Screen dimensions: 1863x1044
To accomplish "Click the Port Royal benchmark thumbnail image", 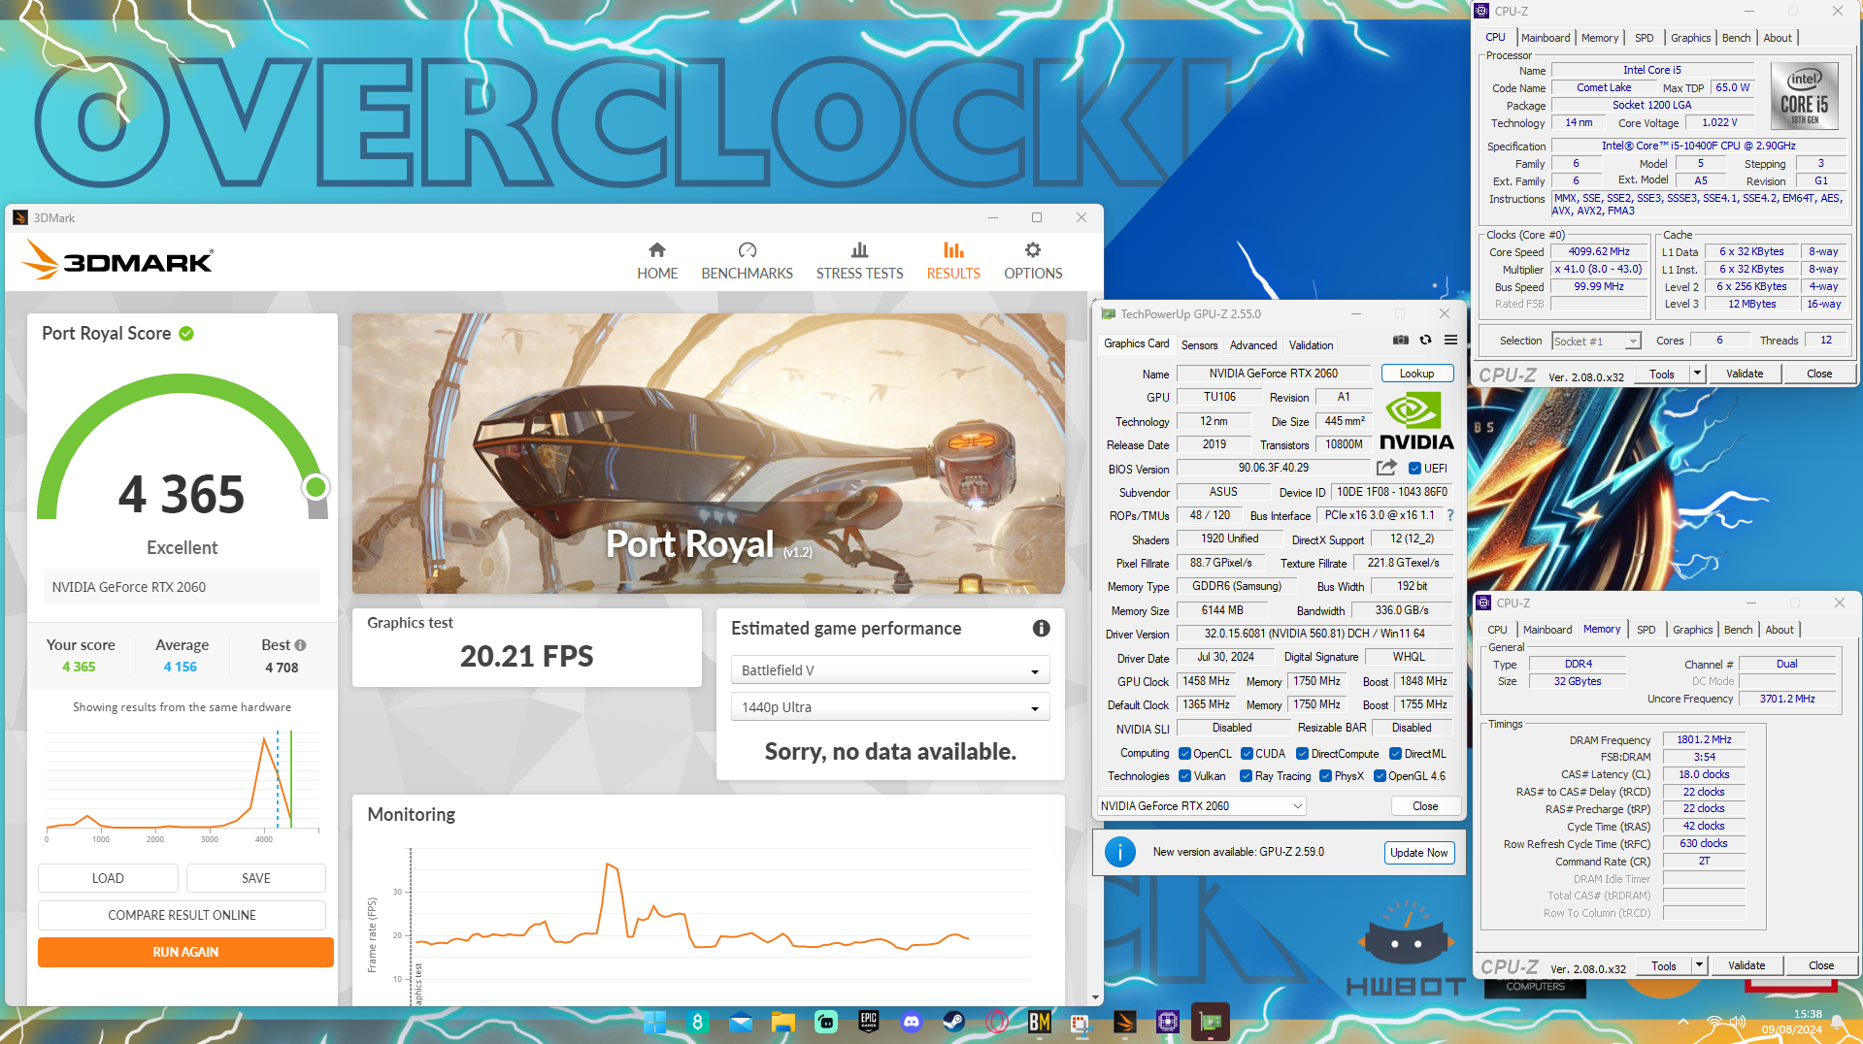I will (708, 453).
